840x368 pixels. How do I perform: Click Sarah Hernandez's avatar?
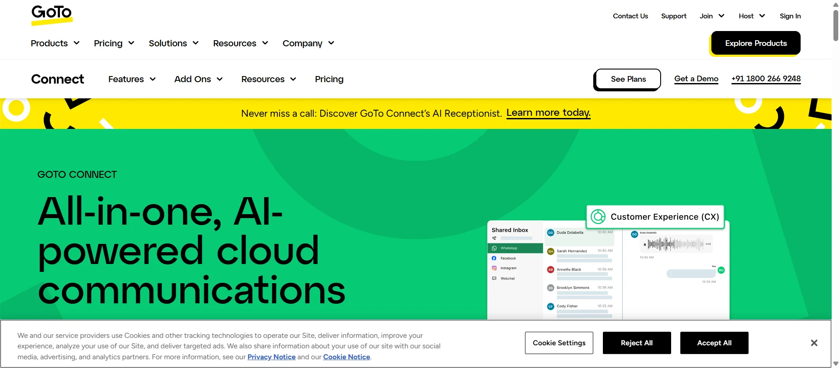click(550, 251)
